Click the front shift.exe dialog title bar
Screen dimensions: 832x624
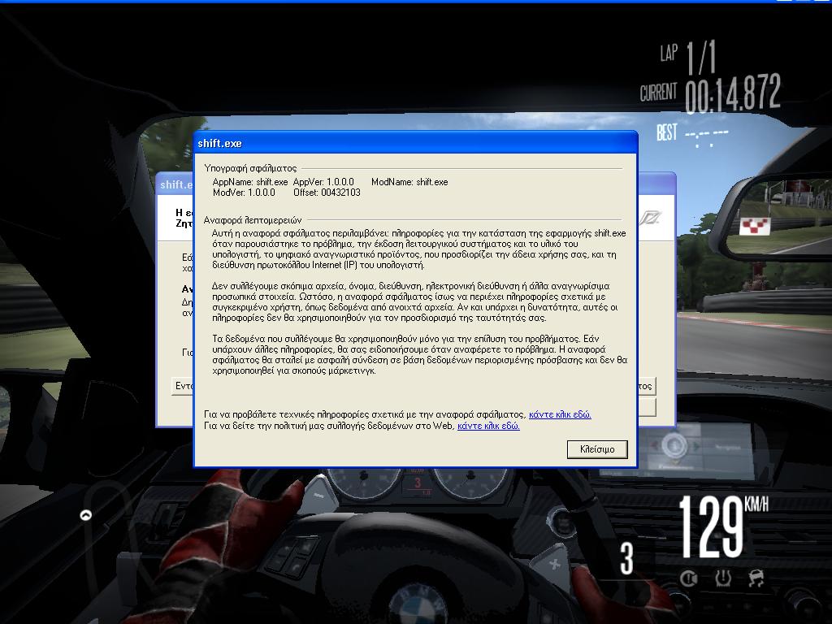(415, 143)
